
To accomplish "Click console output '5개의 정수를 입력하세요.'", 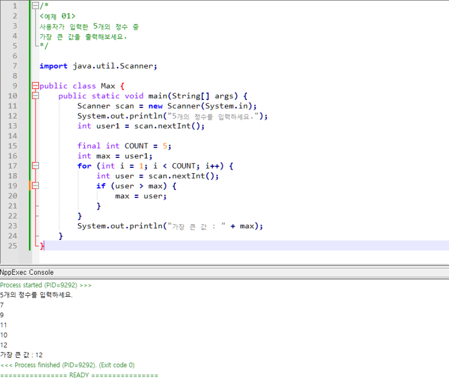I will pos(37,295).
